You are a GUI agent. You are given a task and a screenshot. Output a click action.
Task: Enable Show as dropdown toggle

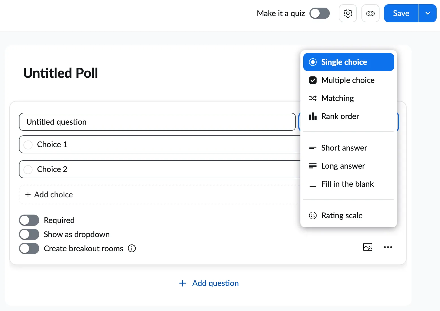(29, 234)
